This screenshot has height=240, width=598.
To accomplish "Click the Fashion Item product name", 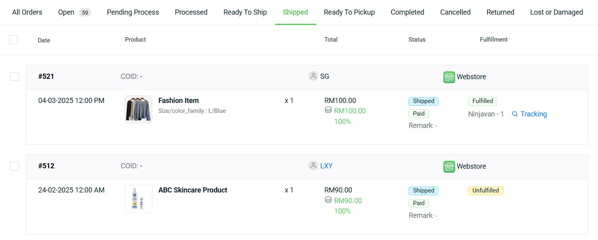I will [178, 101].
